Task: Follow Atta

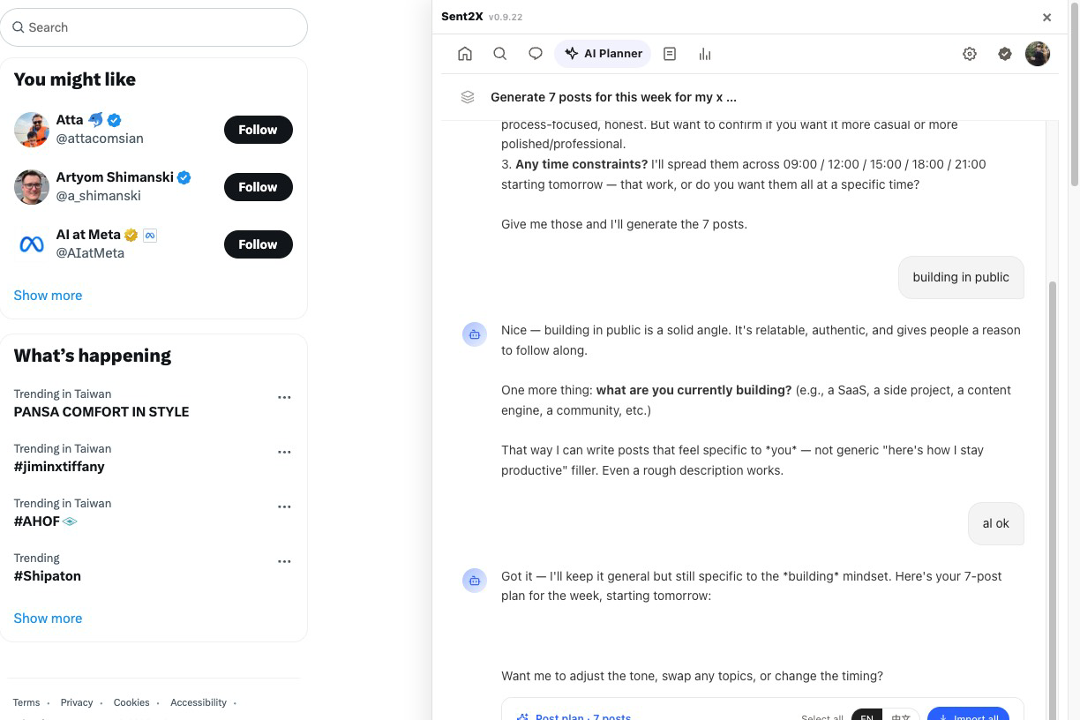Action: coord(258,130)
